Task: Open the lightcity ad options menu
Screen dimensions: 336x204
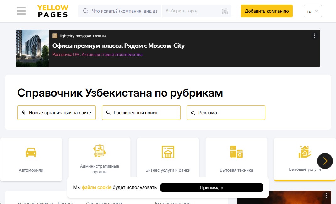Action: [x=315, y=36]
